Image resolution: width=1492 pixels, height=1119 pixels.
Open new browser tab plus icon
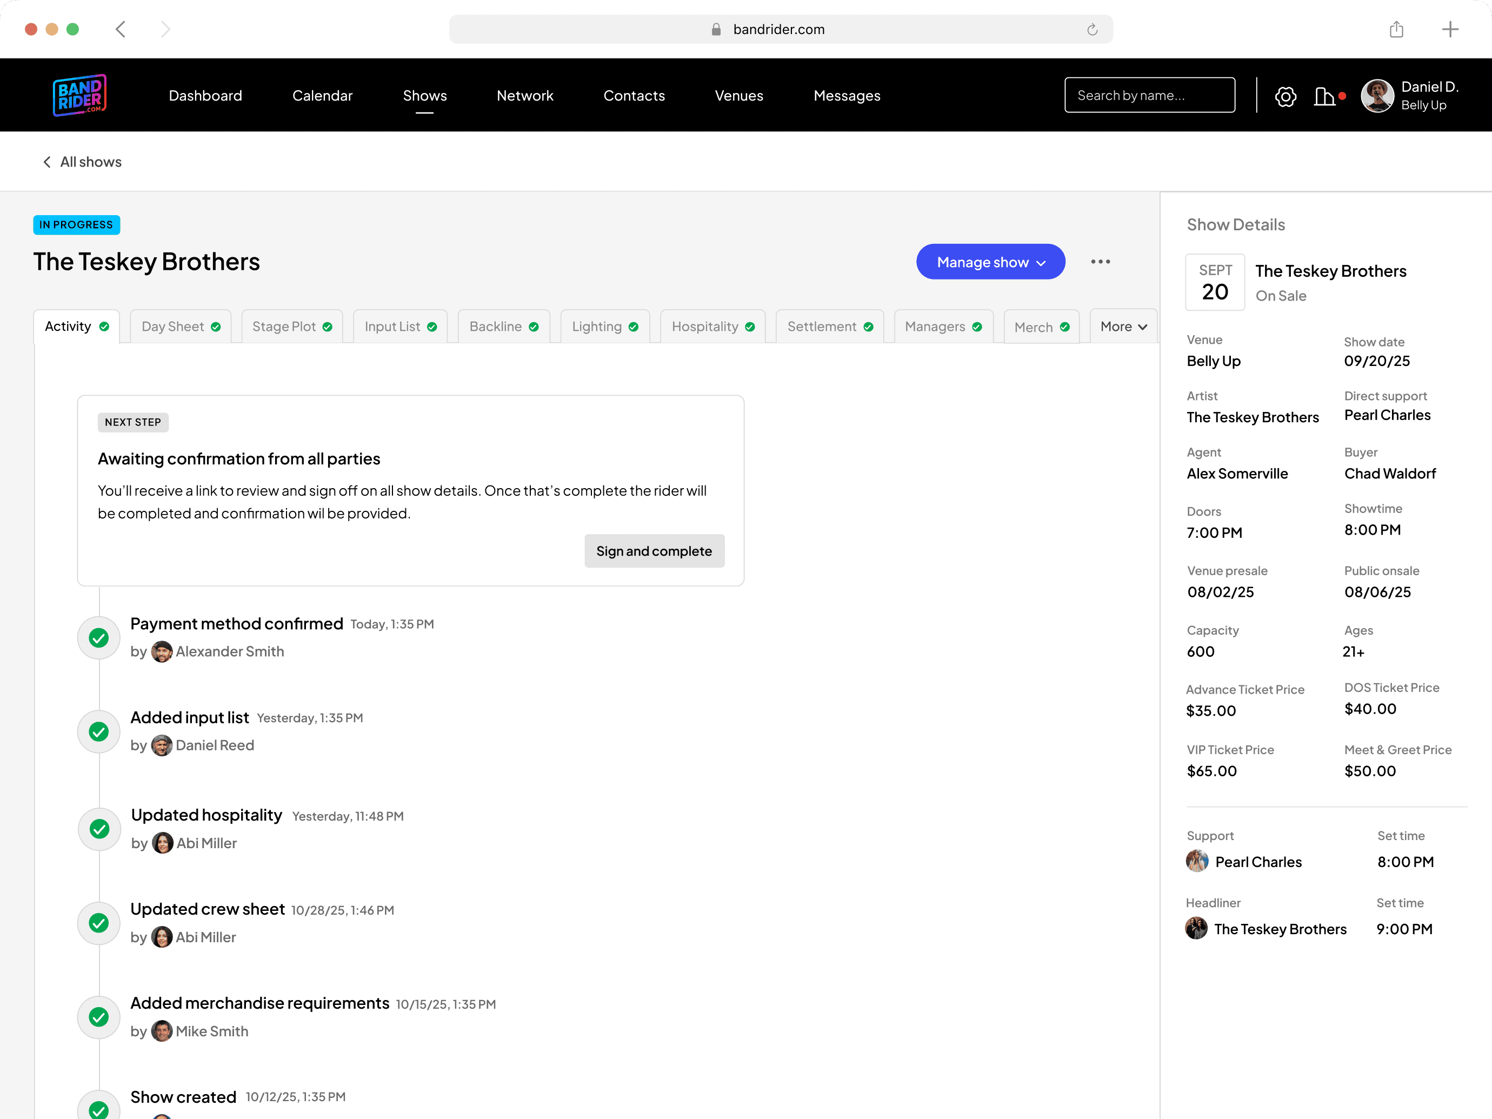click(1449, 29)
